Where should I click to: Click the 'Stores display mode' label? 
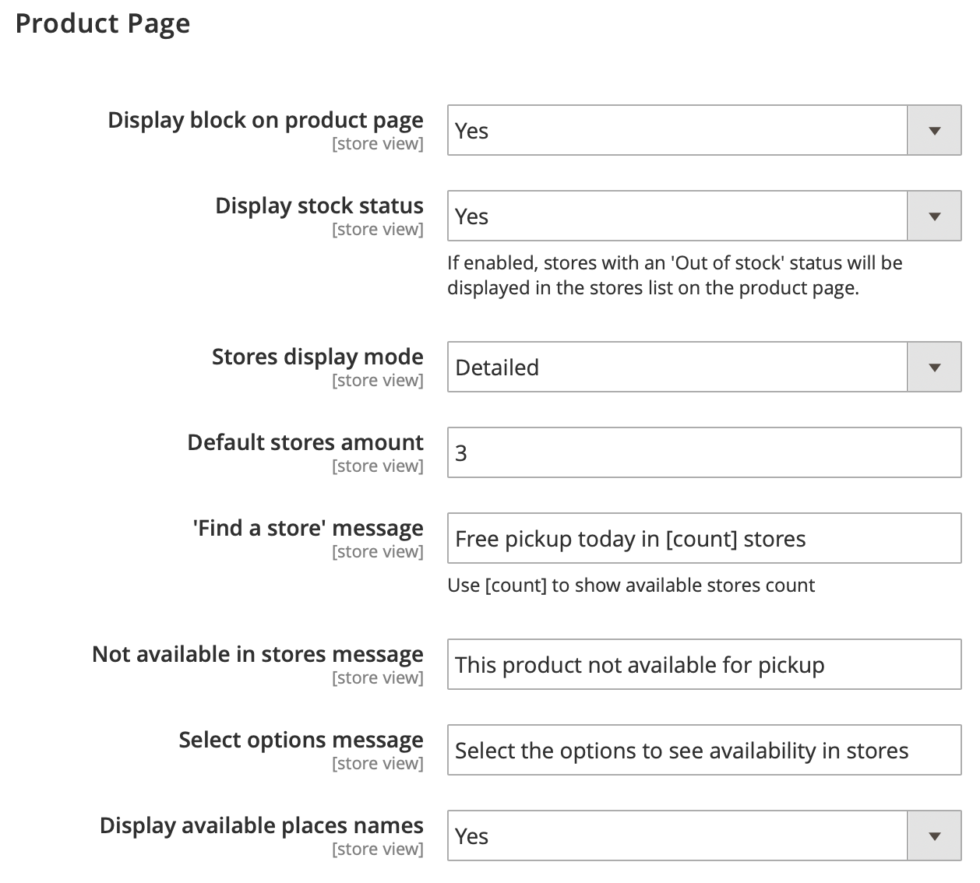click(318, 357)
